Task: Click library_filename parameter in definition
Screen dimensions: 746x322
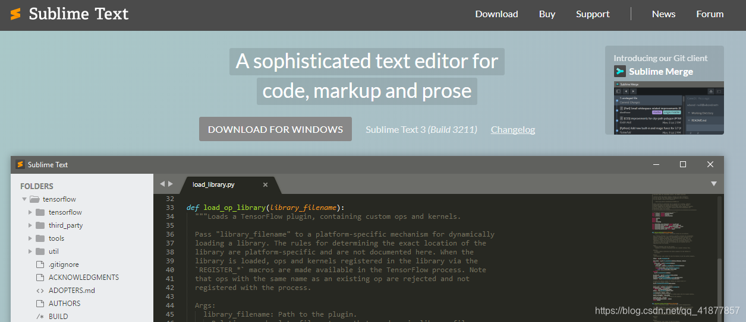Action: [x=304, y=208]
